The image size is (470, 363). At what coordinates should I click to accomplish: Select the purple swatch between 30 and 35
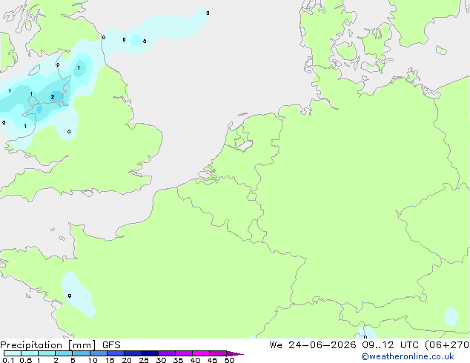click(167, 353)
